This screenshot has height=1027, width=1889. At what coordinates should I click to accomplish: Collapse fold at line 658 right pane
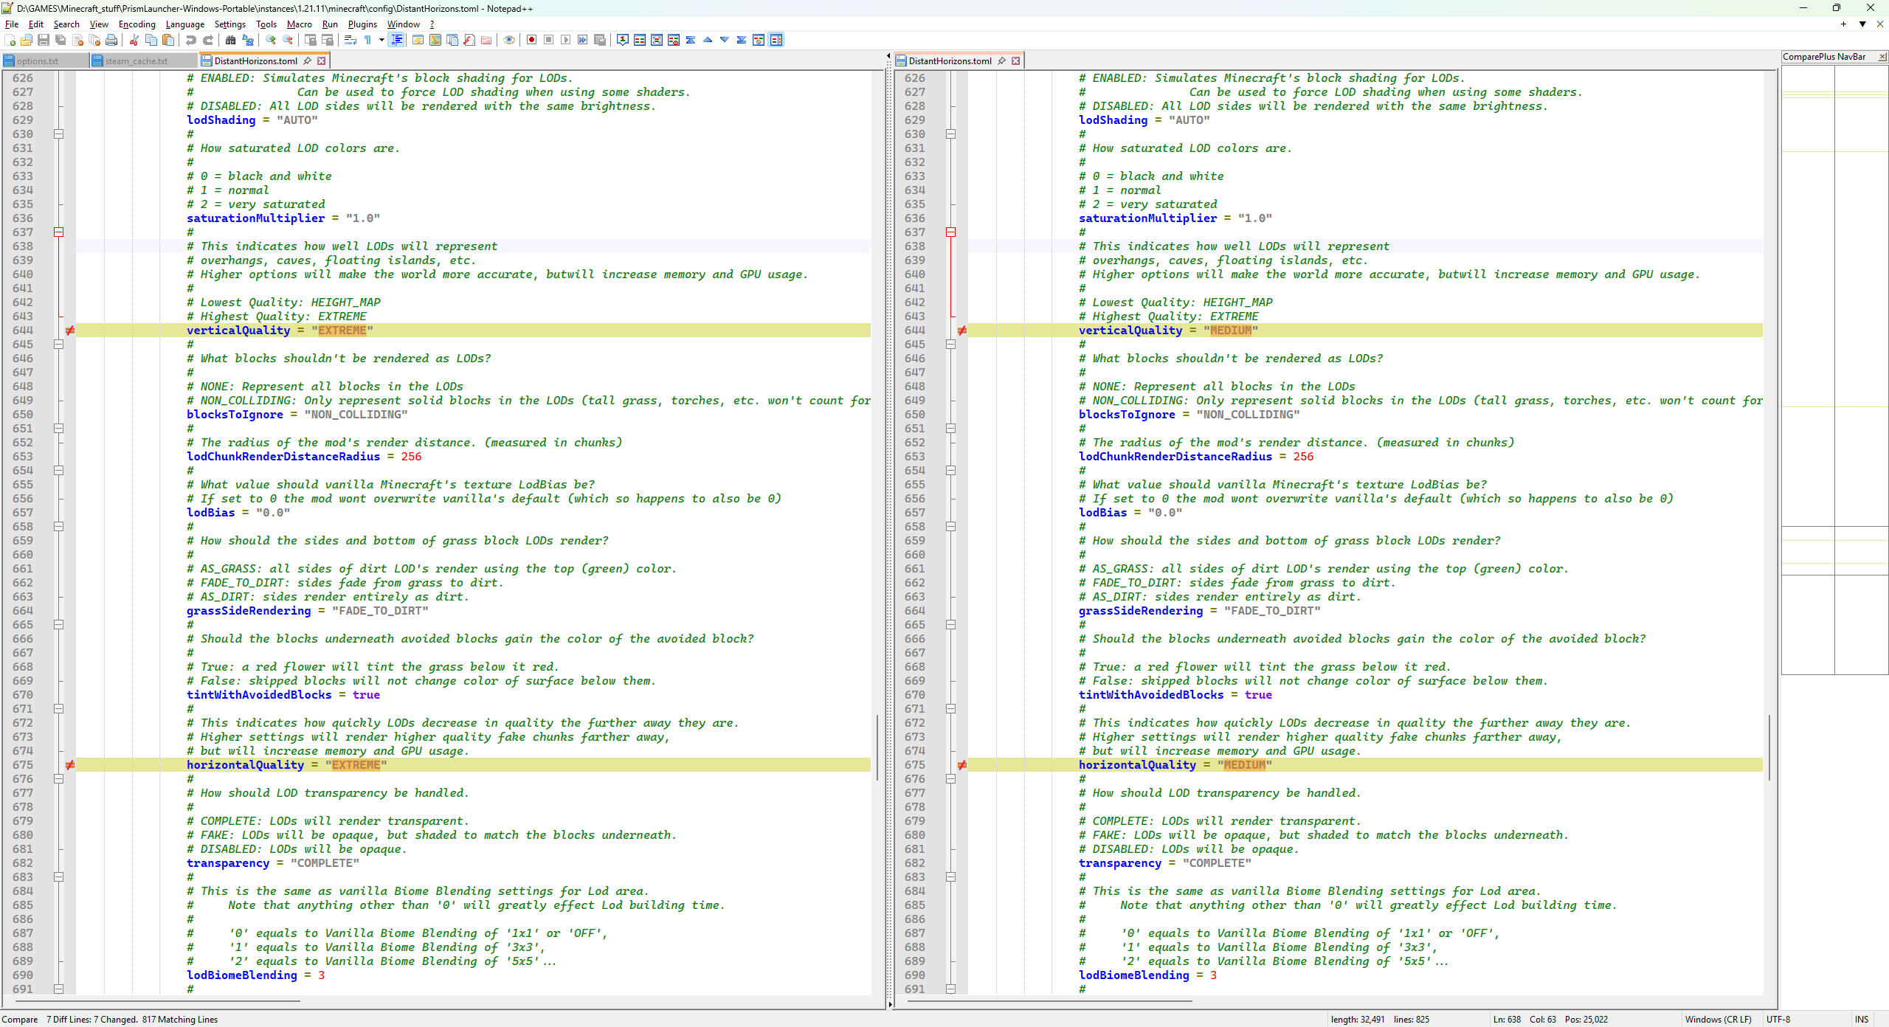coord(950,527)
